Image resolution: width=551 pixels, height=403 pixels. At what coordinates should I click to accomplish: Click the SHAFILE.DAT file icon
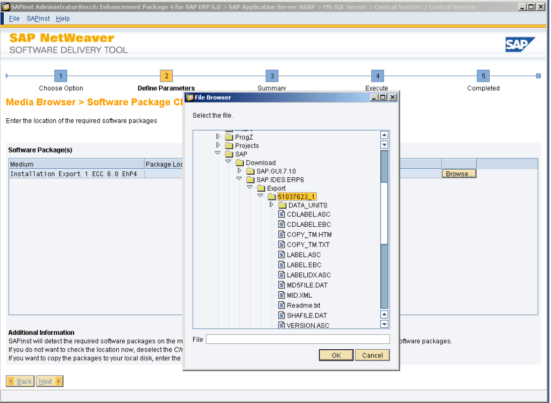[x=282, y=315]
